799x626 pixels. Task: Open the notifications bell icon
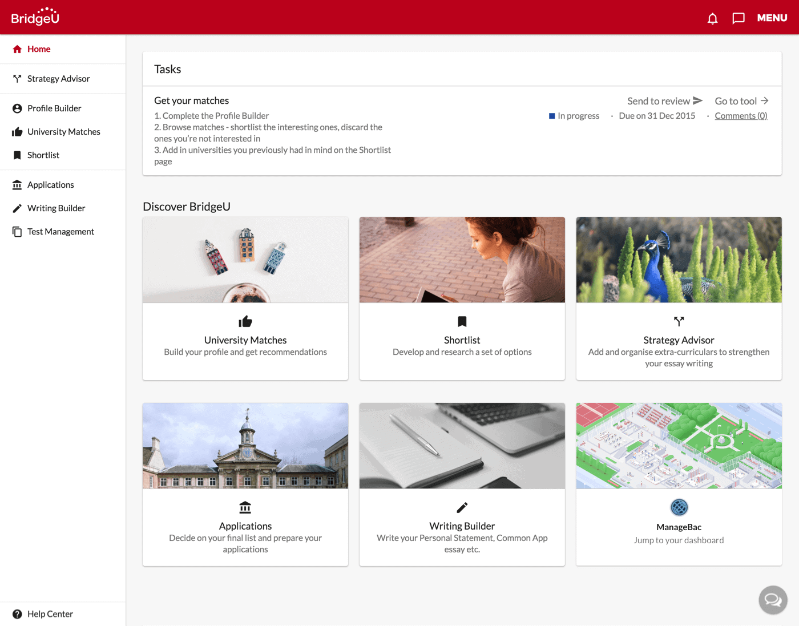712,18
